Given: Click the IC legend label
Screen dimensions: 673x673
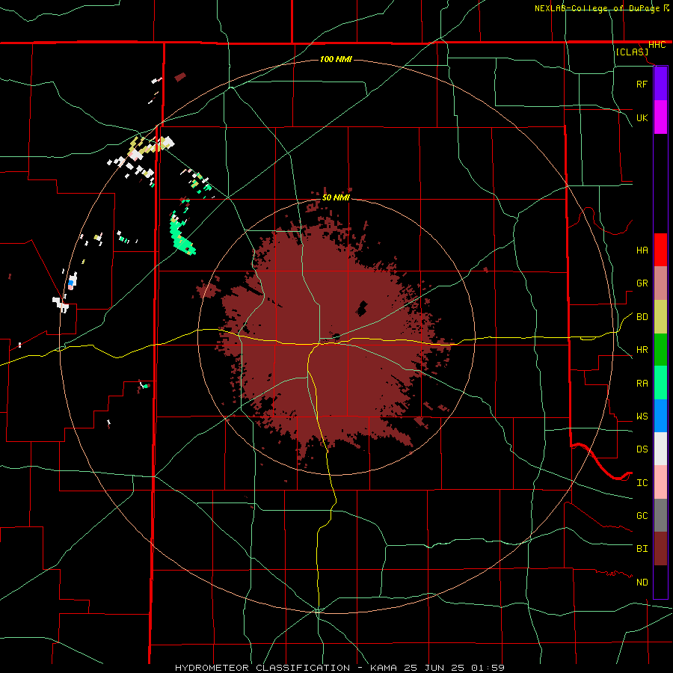Looking at the screenshot, I should [642, 482].
